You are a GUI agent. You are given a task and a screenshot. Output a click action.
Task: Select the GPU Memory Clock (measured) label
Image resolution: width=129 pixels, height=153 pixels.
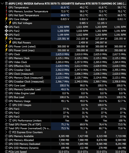(x=26, y=78)
